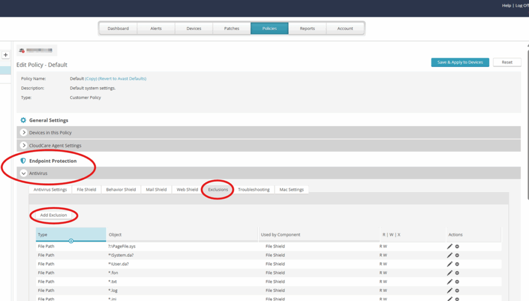Viewport: 529px width, 301px height.
Task: Click Revert to Avast Defaults link
Action: pyautogui.click(x=122, y=78)
